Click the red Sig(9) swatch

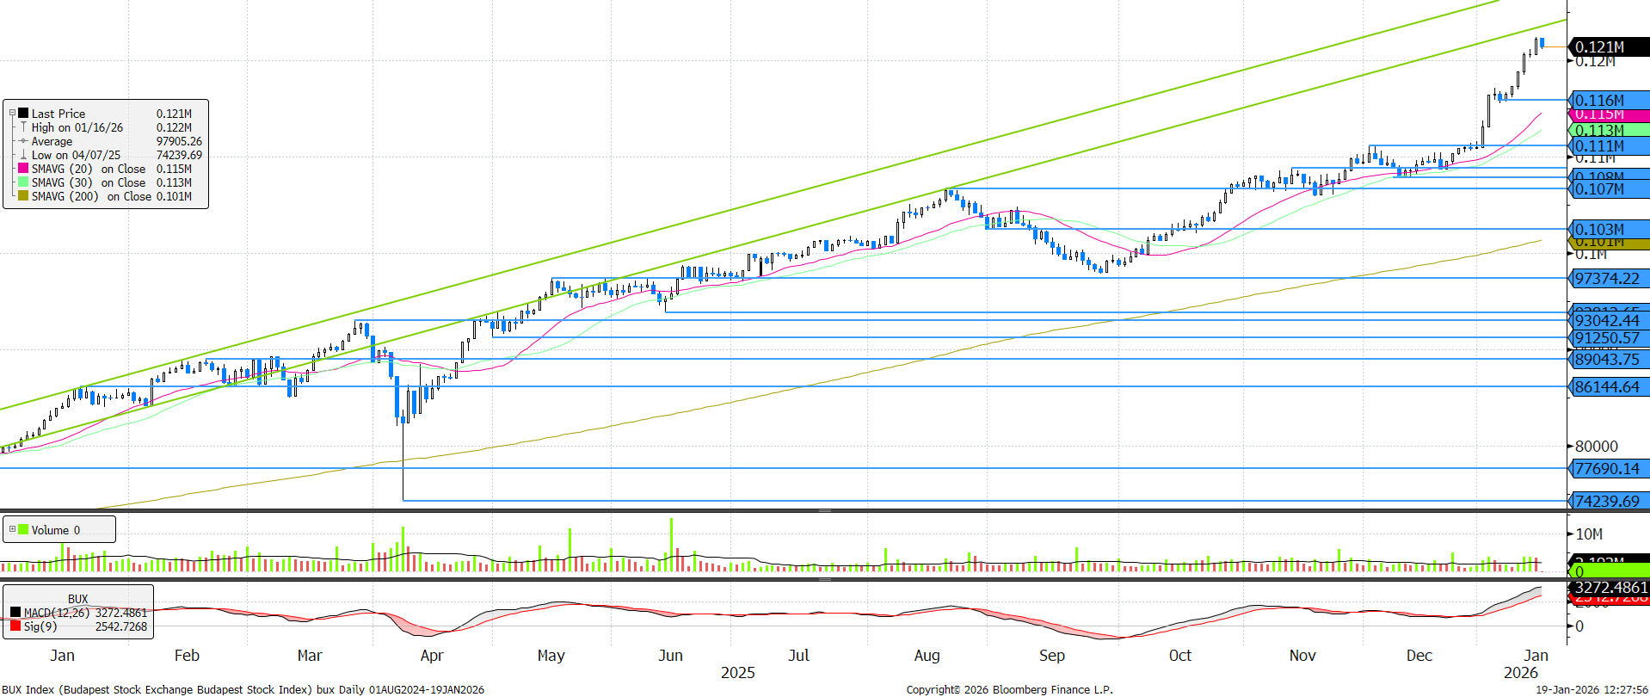15,626
